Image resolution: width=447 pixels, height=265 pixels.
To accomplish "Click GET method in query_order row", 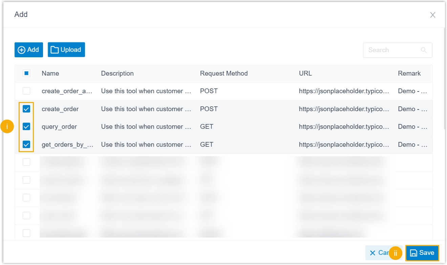I will pyautogui.click(x=207, y=127).
